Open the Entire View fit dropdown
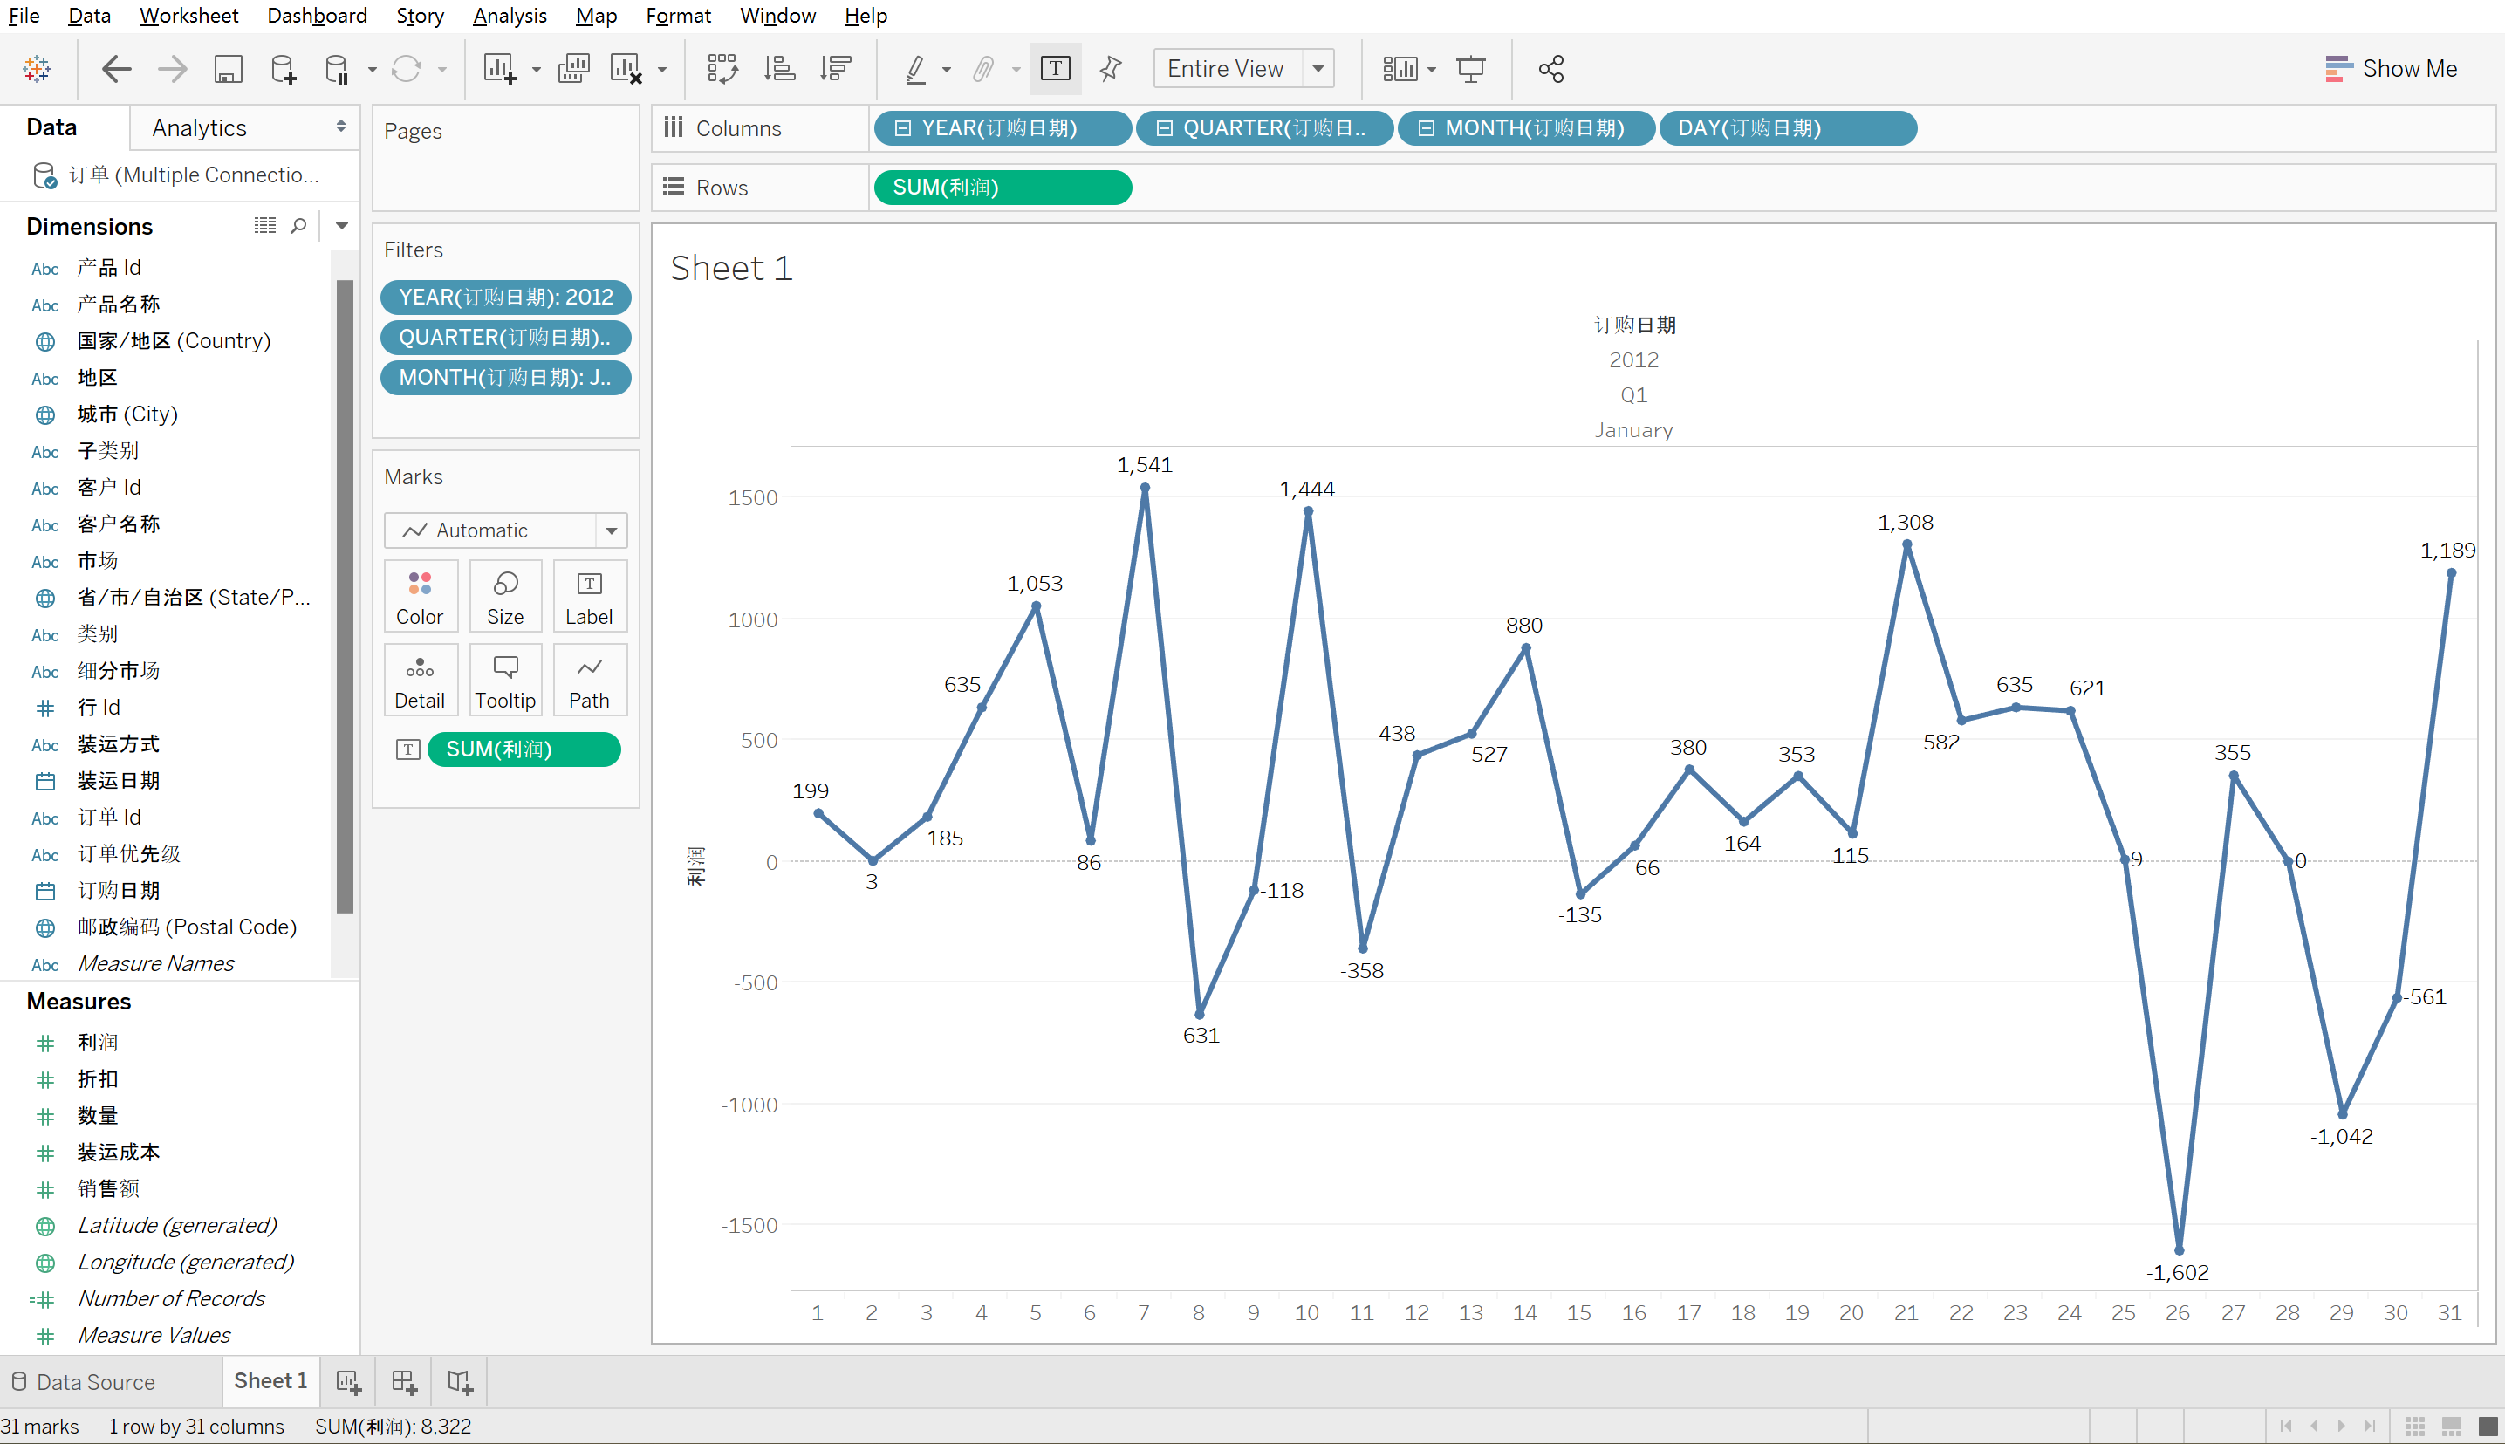The image size is (2505, 1444). [x=1318, y=68]
